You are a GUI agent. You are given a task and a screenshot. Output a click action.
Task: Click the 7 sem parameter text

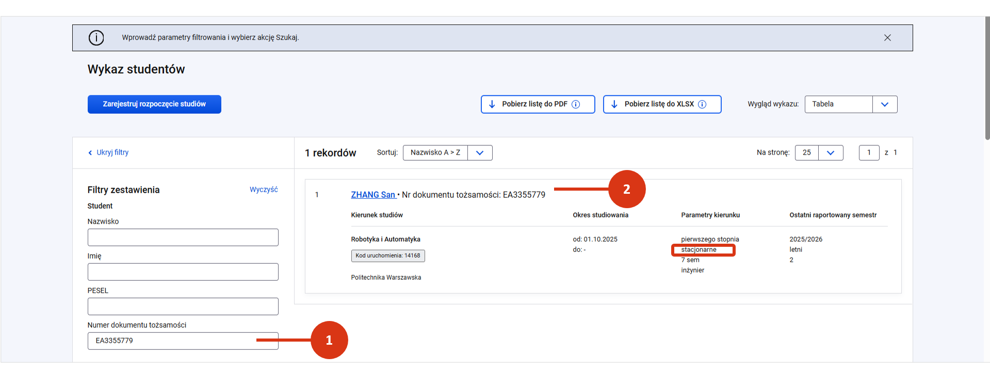pyautogui.click(x=690, y=260)
